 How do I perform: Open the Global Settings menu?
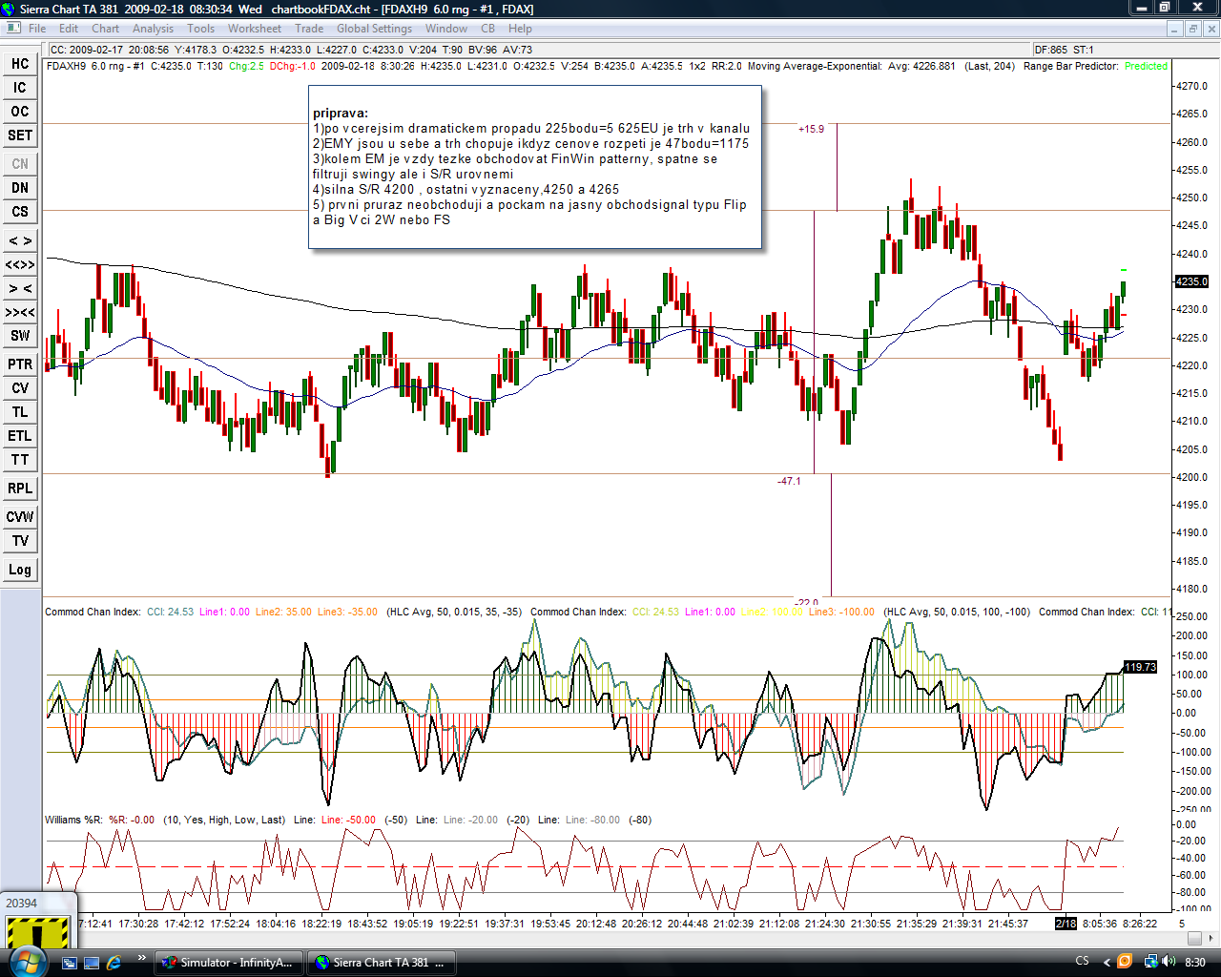pyautogui.click(x=375, y=29)
